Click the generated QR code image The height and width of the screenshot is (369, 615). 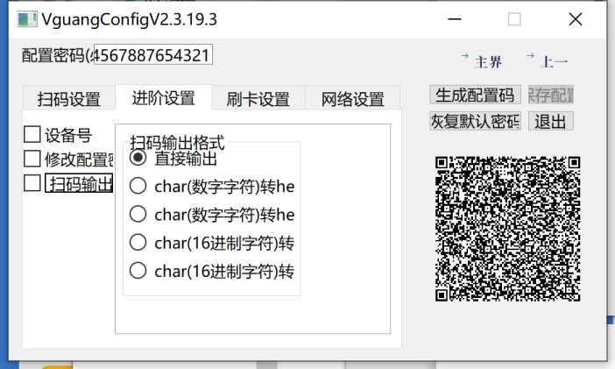point(507,229)
